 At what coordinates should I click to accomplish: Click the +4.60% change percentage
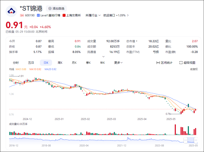click(45, 27)
